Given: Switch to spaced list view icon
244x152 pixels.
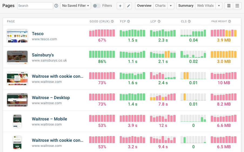Looking at the screenshot, I should coord(237,6).
